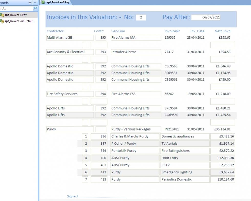Click the CCTV description field
Image resolution: width=251 pixels, height=201 pixels.
click(x=185, y=165)
